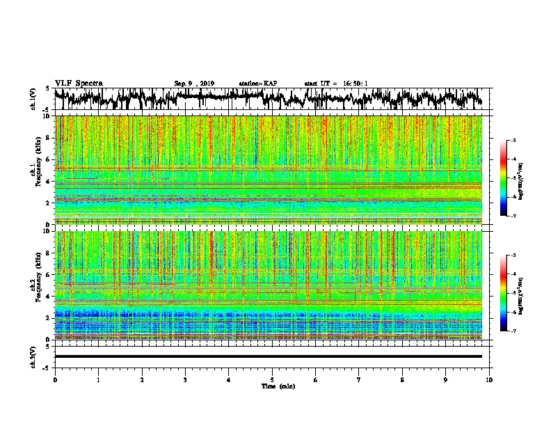The image size is (551, 426).
Task: Click inside the ch.1 spectrogram panel
Action: pos(269,170)
